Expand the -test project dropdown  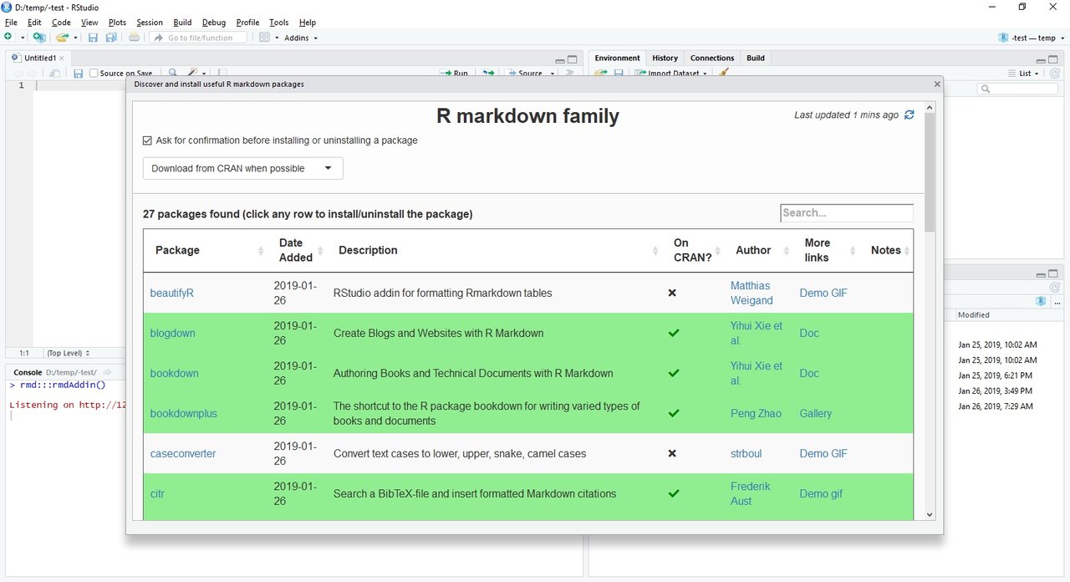1033,38
